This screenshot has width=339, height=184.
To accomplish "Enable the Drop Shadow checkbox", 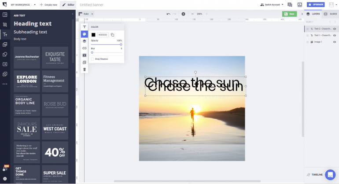I will coord(92,59).
